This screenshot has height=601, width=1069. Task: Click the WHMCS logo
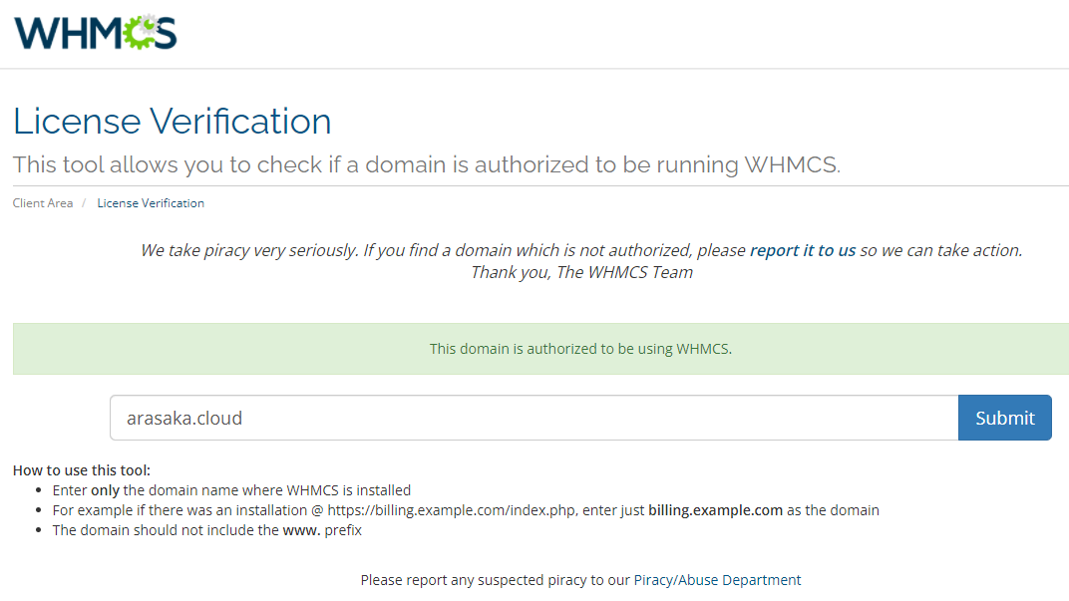click(x=96, y=33)
